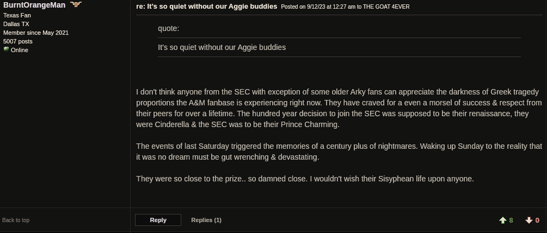This screenshot has height=233, width=547.
Task: Click the quoted Aggie buddies text
Action: tap(222, 47)
